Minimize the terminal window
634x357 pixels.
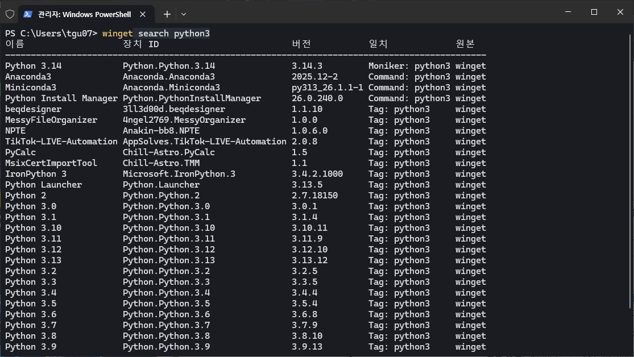567,12
